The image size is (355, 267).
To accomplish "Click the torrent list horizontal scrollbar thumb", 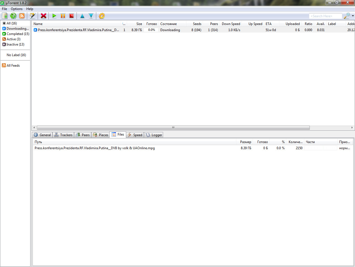I will click(173, 128).
